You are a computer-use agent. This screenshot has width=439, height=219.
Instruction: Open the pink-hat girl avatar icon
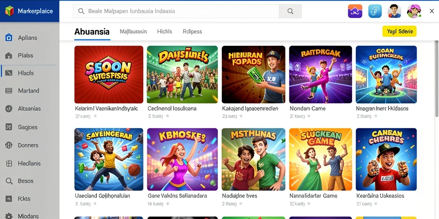coord(414,11)
